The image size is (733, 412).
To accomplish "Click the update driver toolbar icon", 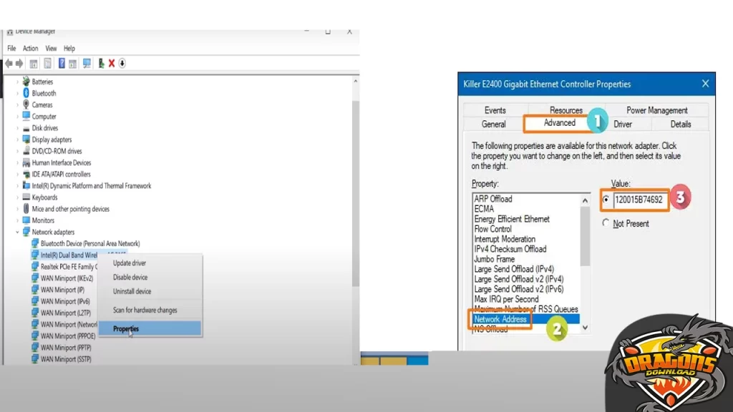I will tap(102, 64).
